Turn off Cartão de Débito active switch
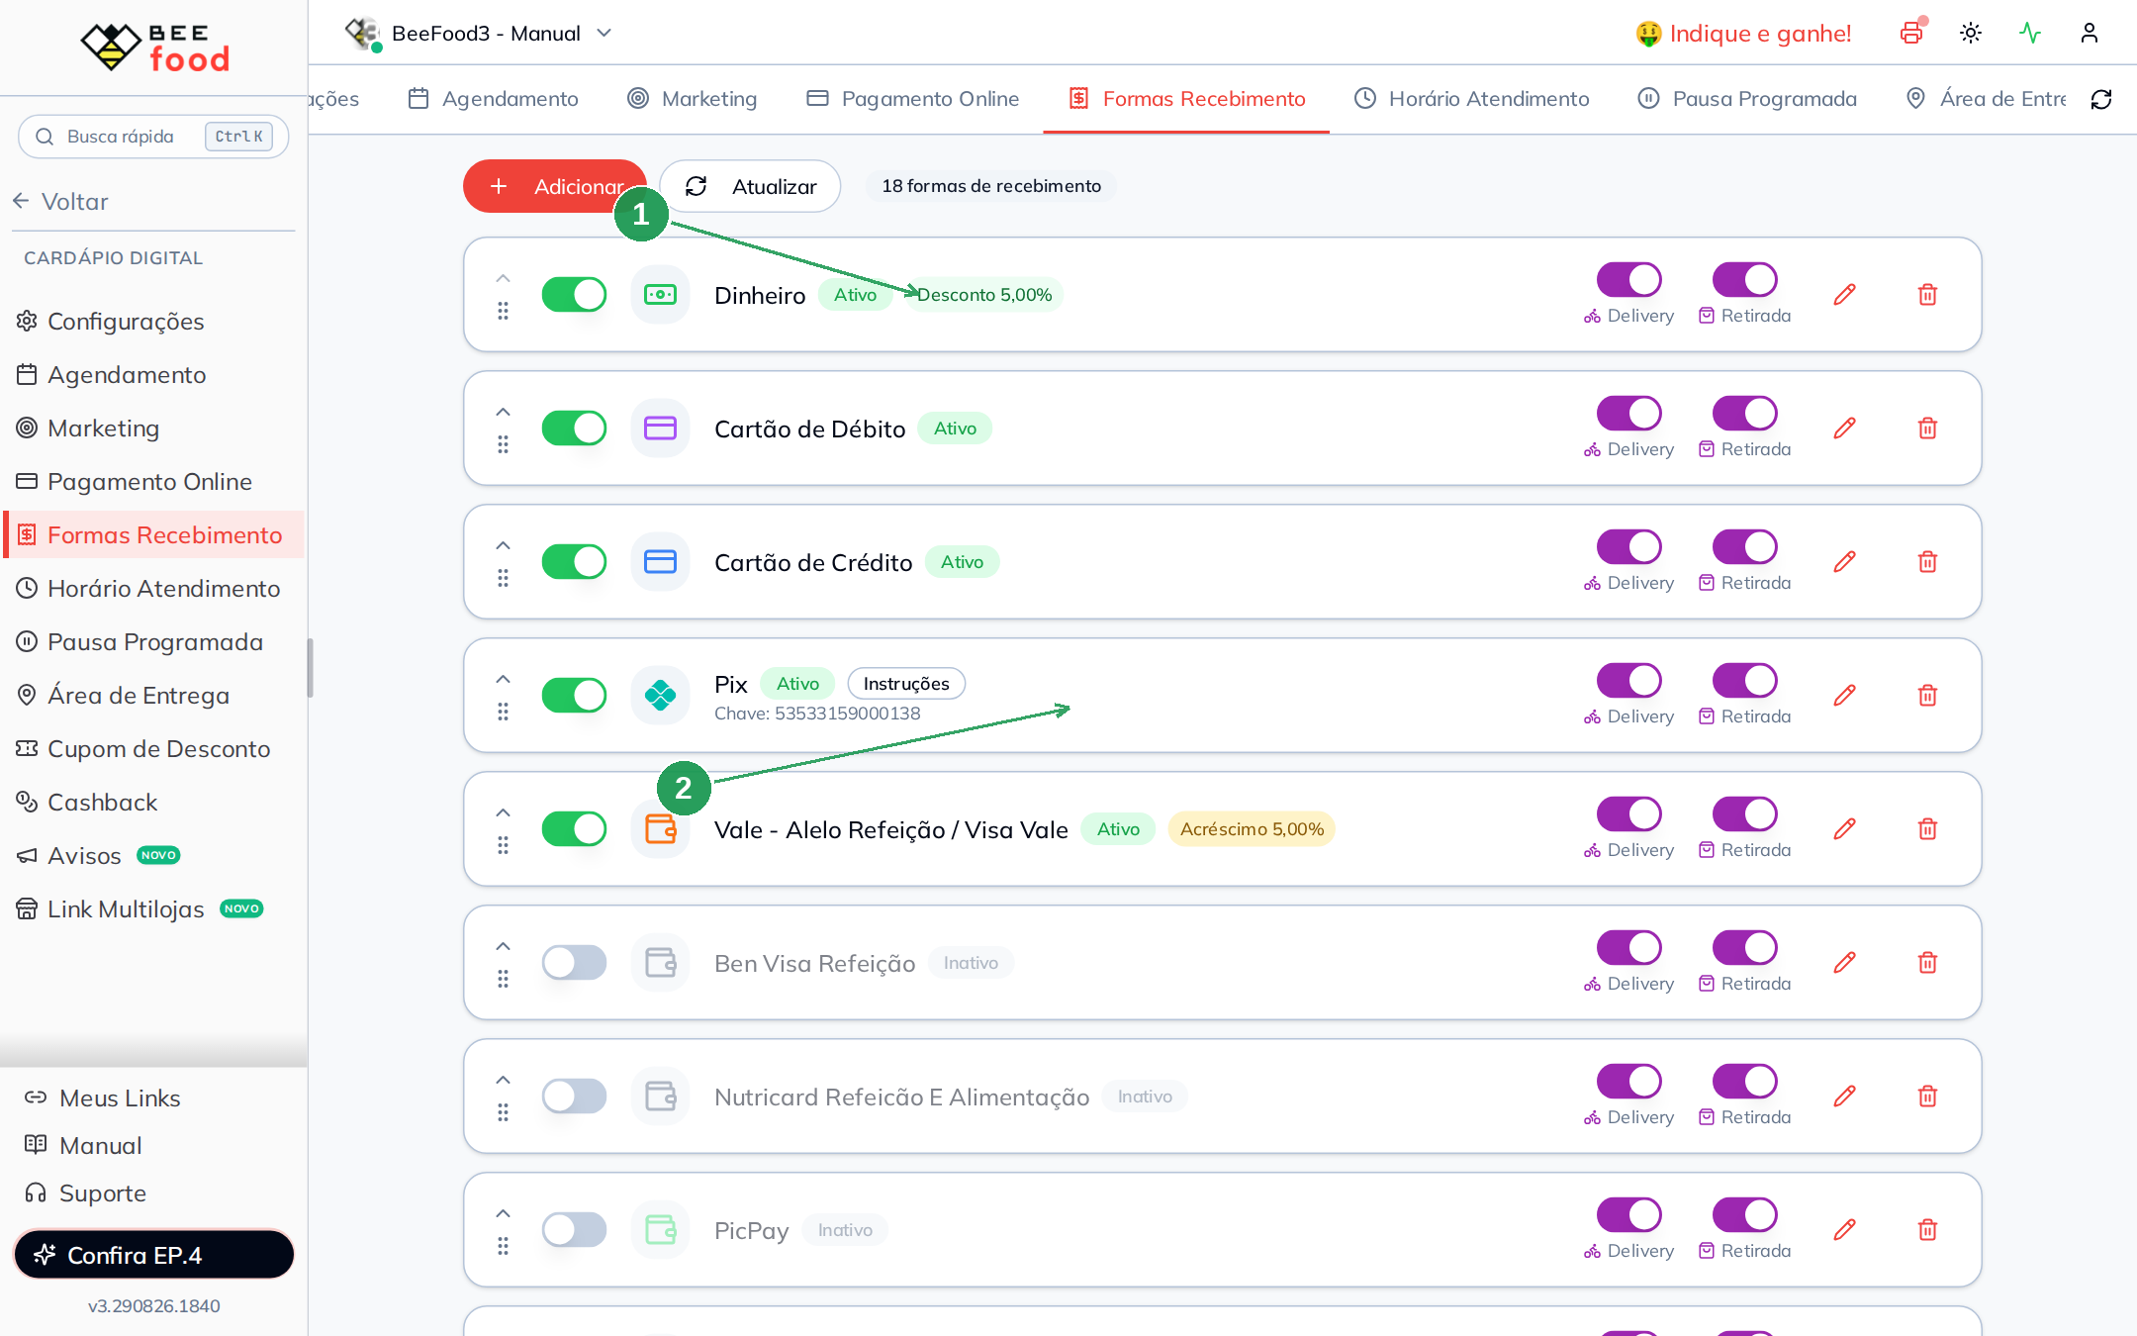Image resolution: width=2137 pixels, height=1336 pixels. 574,429
